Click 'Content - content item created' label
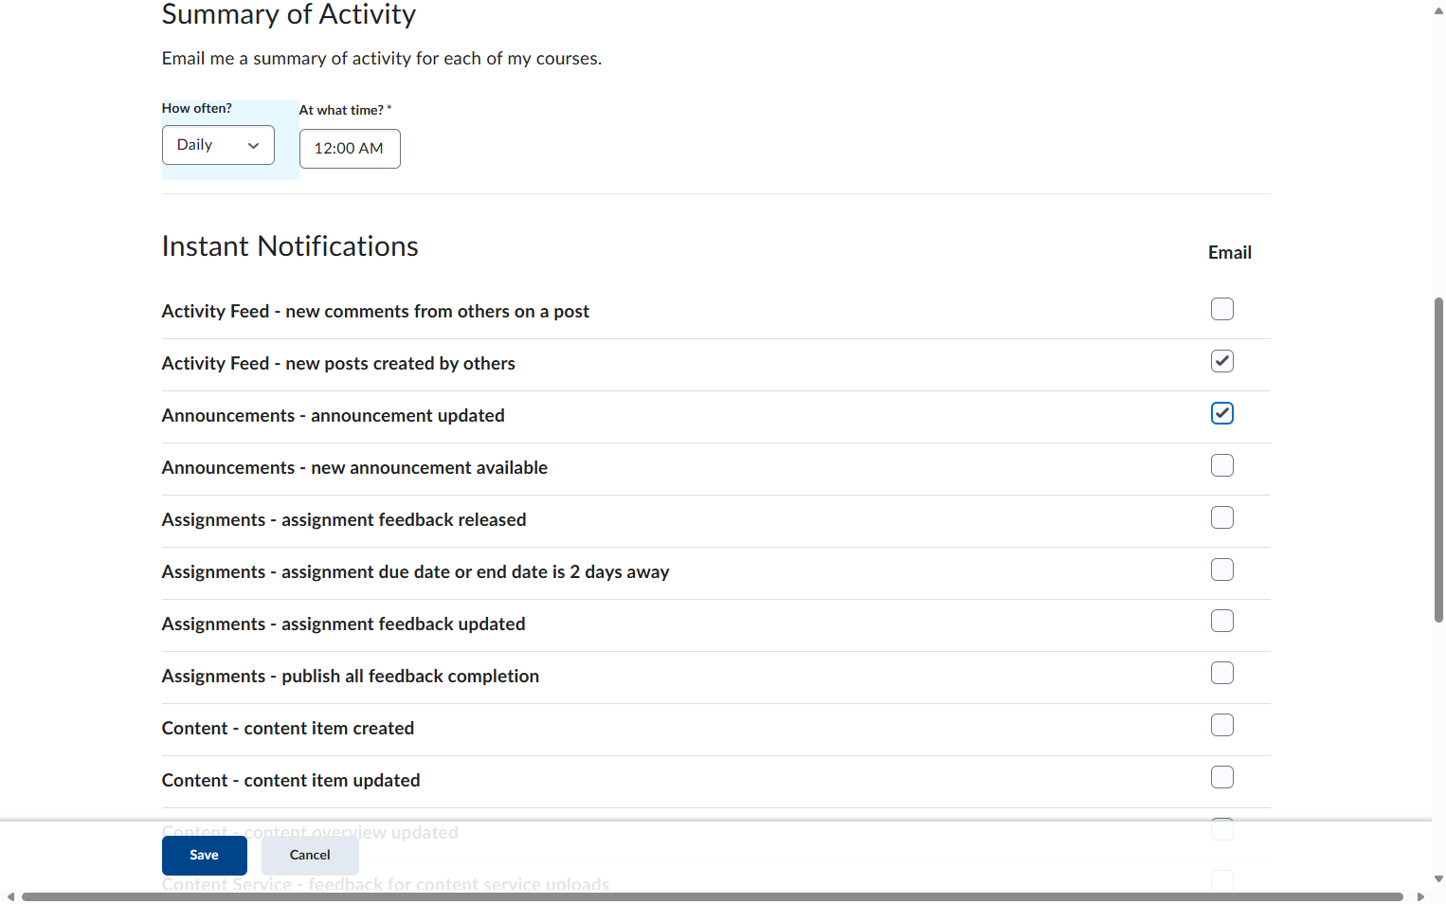1446x904 pixels. click(x=288, y=729)
